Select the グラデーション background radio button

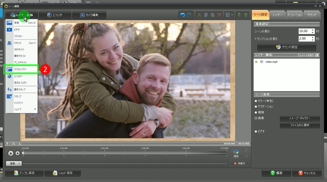pos(256,107)
